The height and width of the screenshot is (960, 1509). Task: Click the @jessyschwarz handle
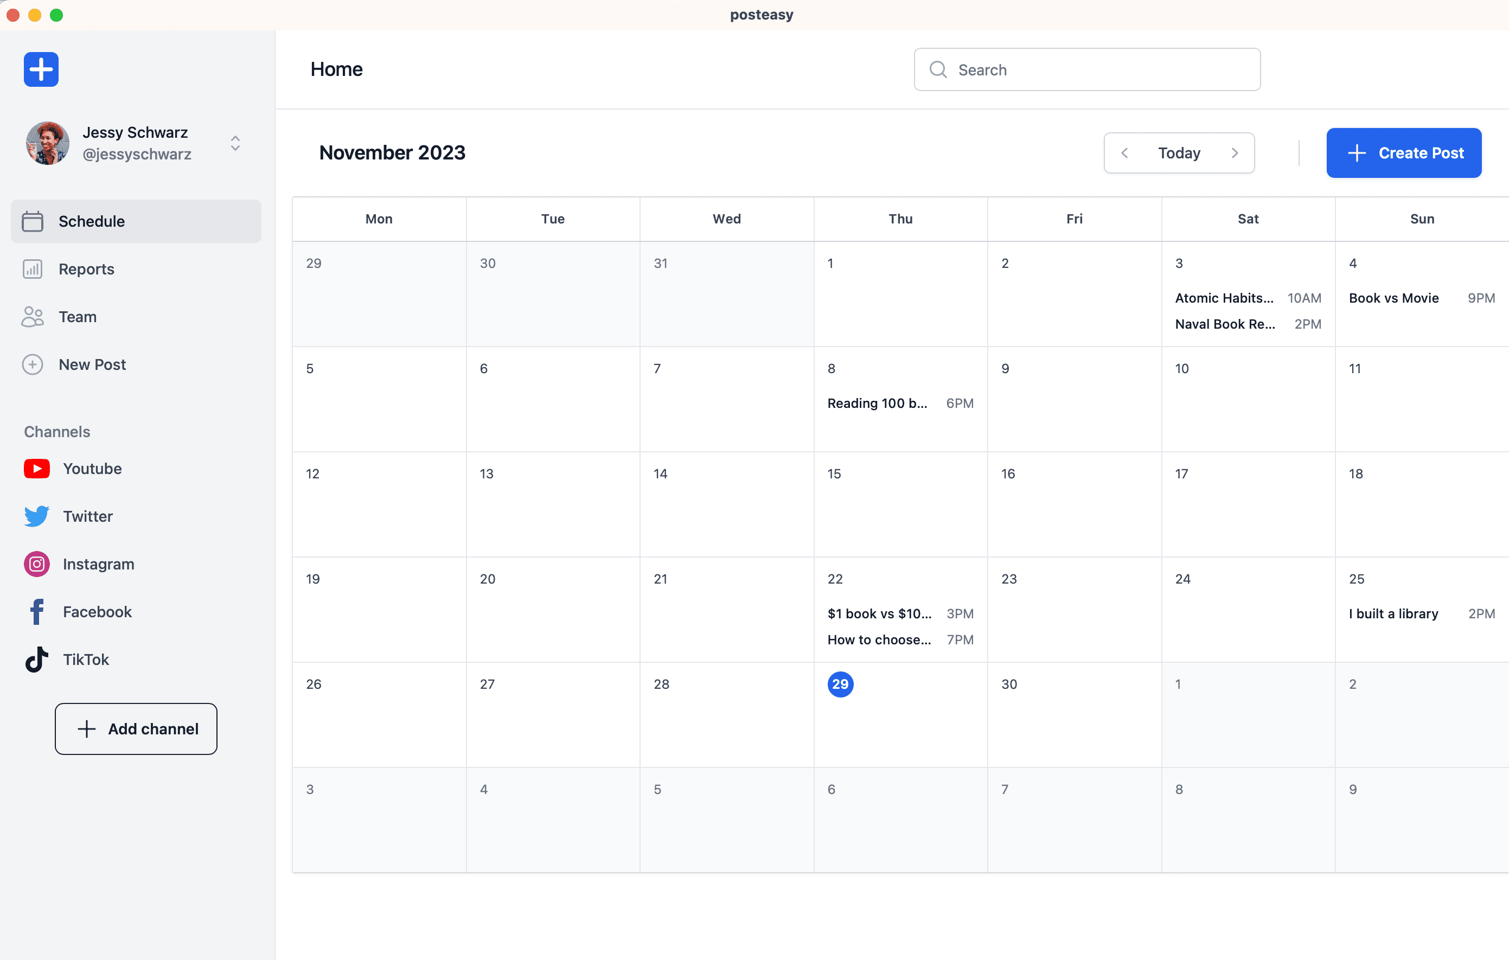pyautogui.click(x=137, y=154)
